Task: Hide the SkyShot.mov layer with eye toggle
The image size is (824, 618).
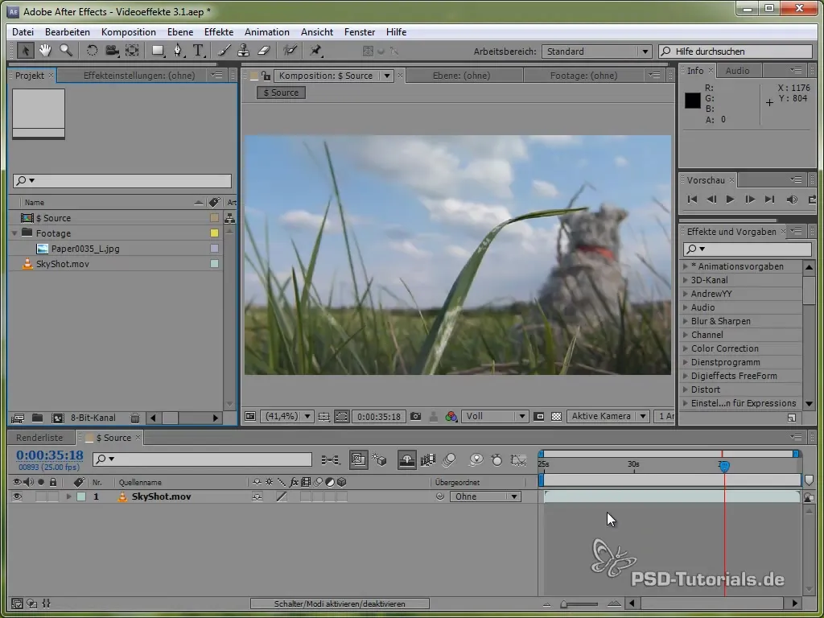Action: point(17,496)
